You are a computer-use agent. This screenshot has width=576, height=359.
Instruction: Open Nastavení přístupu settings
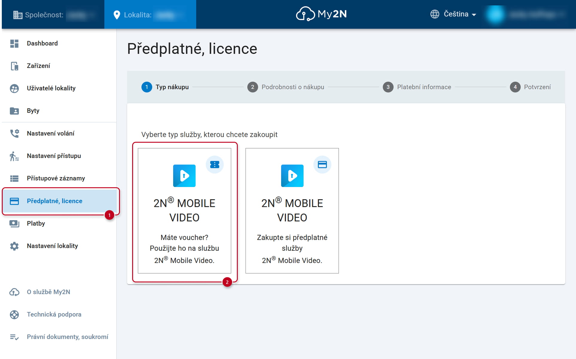pos(59,156)
